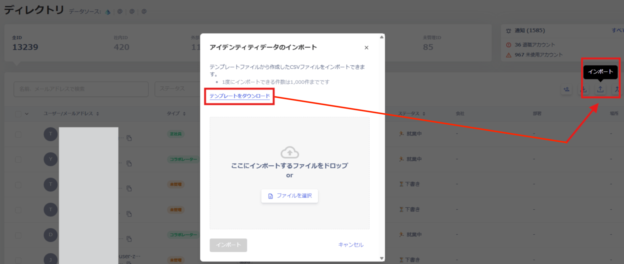
Task: Open the ステータス filter dropdown
Action: point(177,89)
